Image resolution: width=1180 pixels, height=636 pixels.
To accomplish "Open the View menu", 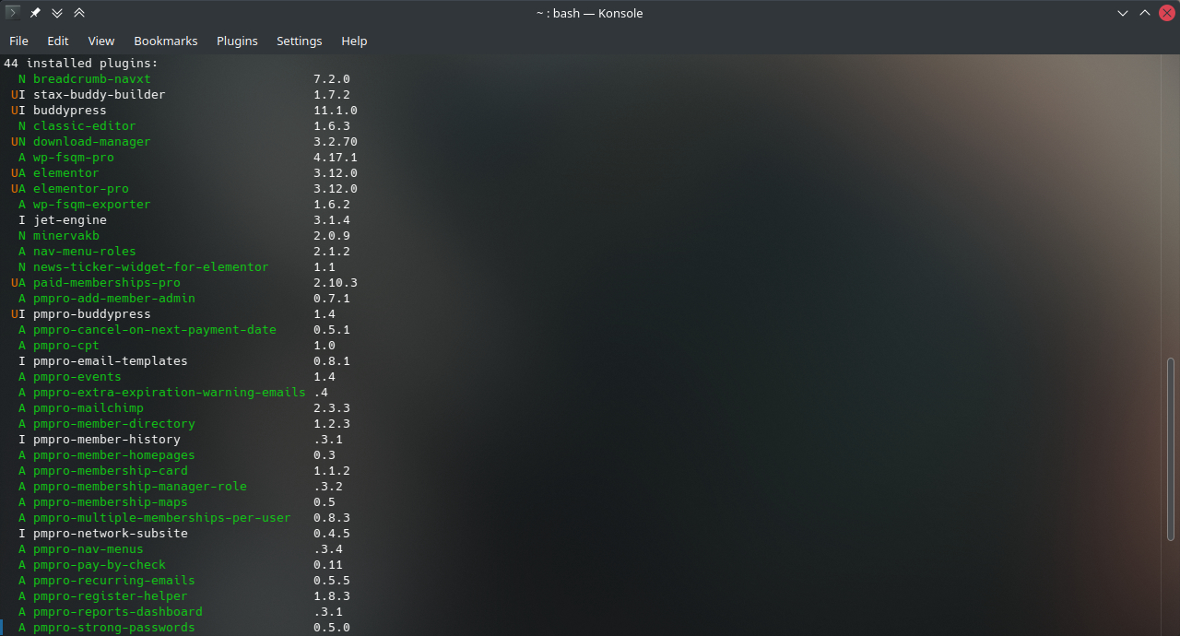I will (x=101, y=41).
